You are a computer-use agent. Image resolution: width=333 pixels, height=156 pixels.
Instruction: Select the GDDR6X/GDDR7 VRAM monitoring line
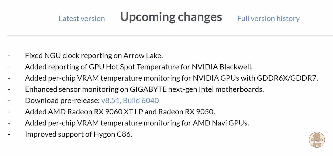click(171, 78)
